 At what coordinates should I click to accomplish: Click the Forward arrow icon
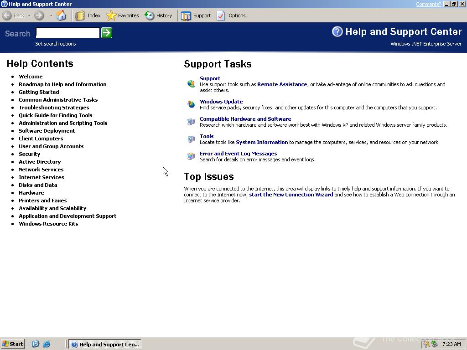click(39, 15)
